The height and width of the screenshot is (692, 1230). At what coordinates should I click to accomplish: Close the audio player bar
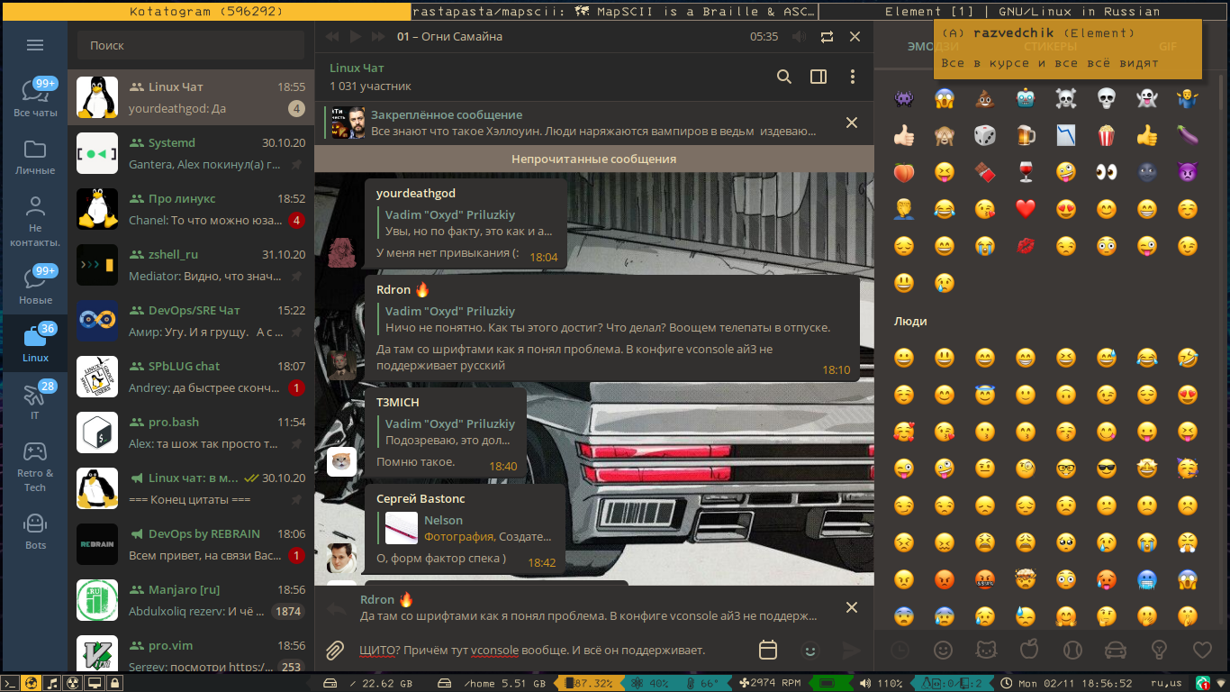tap(855, 37)
